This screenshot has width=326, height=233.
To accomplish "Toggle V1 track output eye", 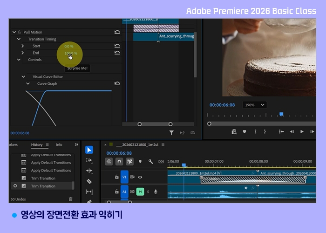I will click(140, 177).
